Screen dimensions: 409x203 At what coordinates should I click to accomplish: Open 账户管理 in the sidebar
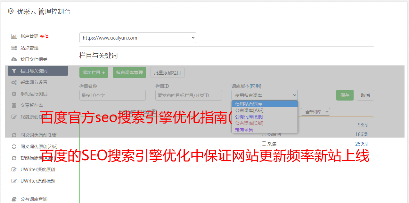29,36
